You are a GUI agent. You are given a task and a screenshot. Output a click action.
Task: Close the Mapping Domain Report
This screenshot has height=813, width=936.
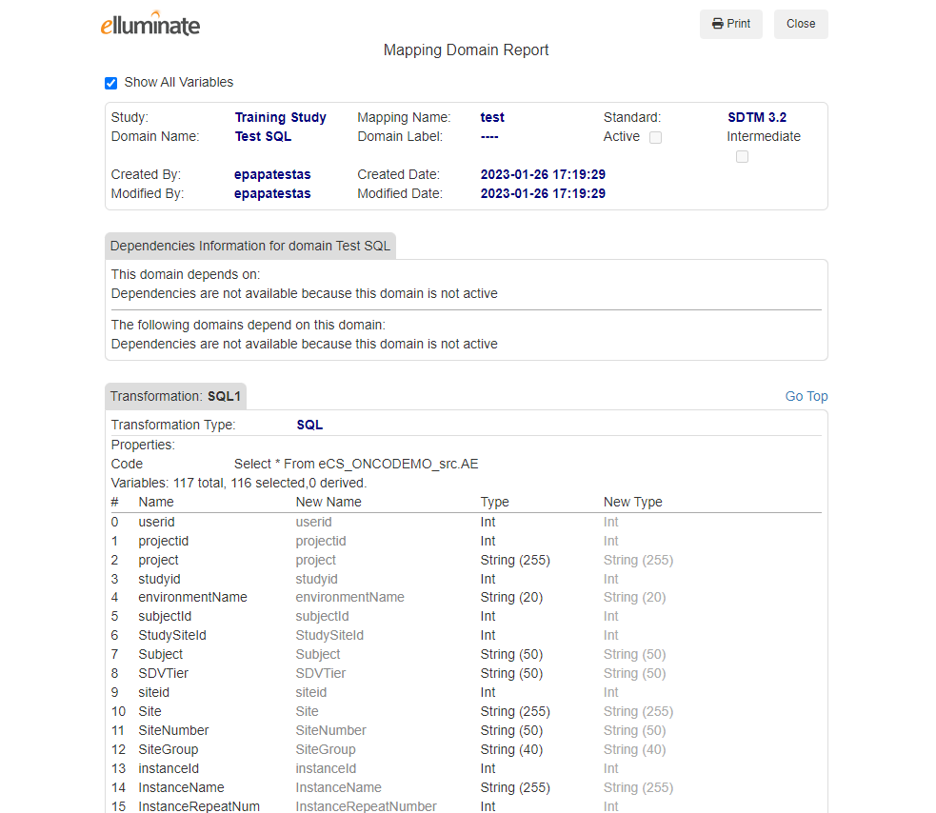(801, 24)
